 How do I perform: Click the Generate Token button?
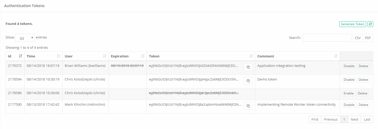pyautogui.click(x=352, y=24)
